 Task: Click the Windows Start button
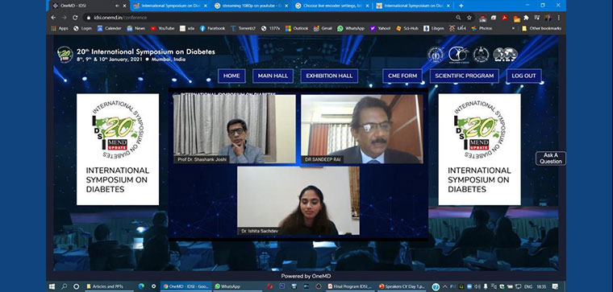pyautogui.click(x=52, y=286)
